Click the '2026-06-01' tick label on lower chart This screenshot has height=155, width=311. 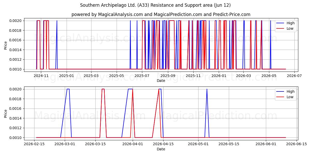(x=266, y=144)
